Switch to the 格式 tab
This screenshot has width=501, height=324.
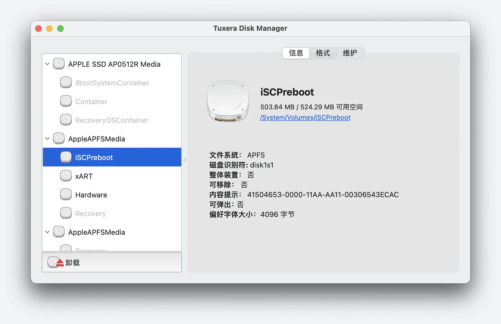[323, 53]
